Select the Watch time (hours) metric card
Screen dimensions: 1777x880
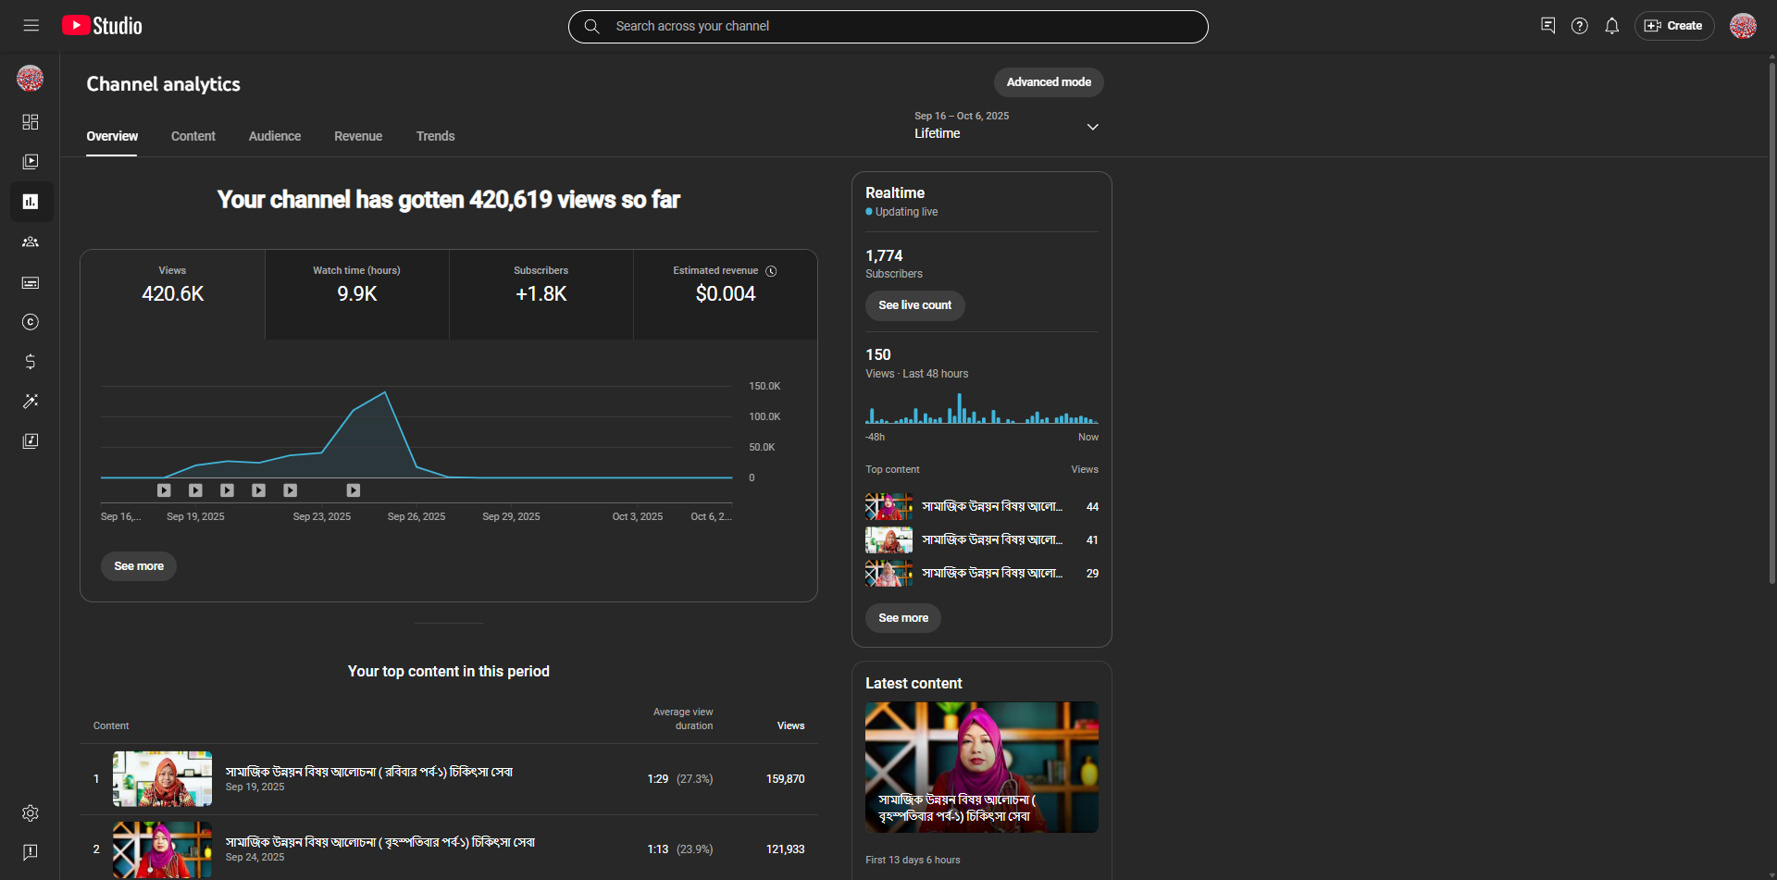point(356,293)
